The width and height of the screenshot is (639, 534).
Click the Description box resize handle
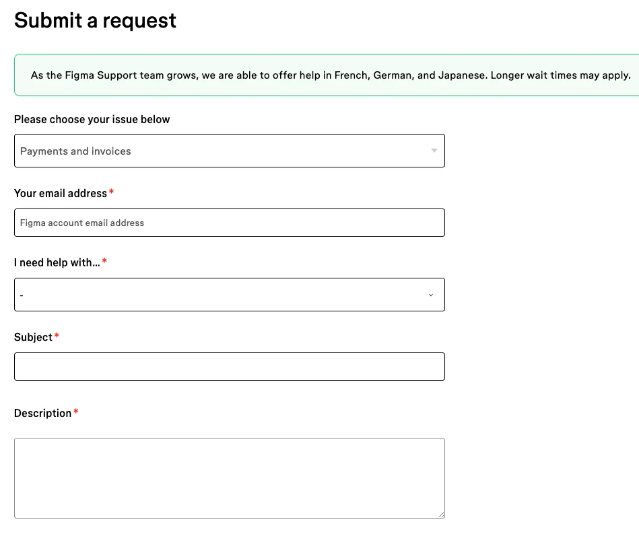[x=441, y=514]
